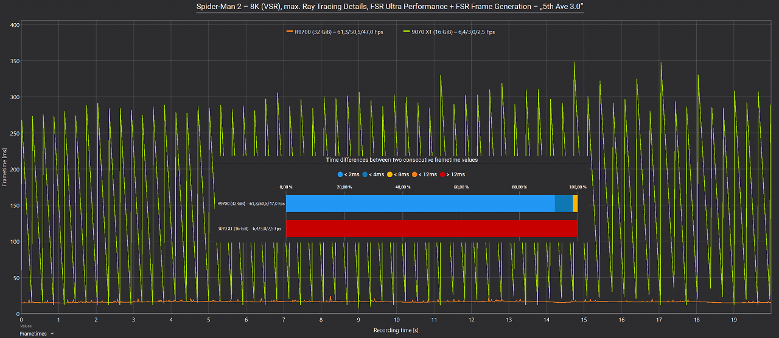The width and height of the screenshot is (779, 338).
Task: Click the '60,00 %' bar chart tick
Action: click(461, 187)
